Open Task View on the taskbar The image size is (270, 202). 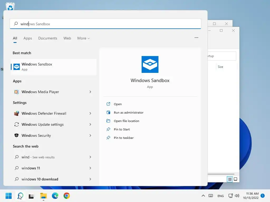click(x=31, y=196)
